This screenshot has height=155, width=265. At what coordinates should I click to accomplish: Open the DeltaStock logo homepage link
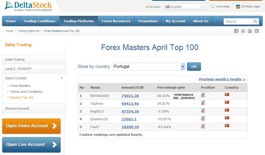(x=28, y=6)
